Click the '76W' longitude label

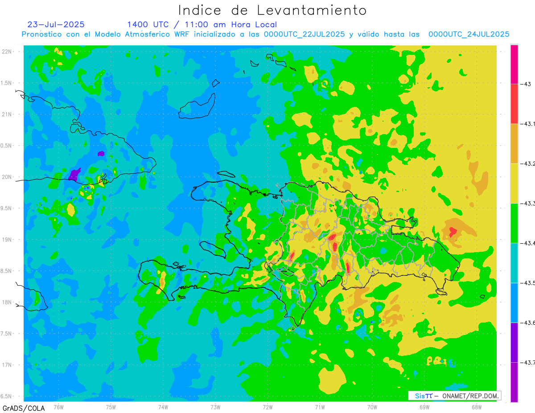(58, 407)
